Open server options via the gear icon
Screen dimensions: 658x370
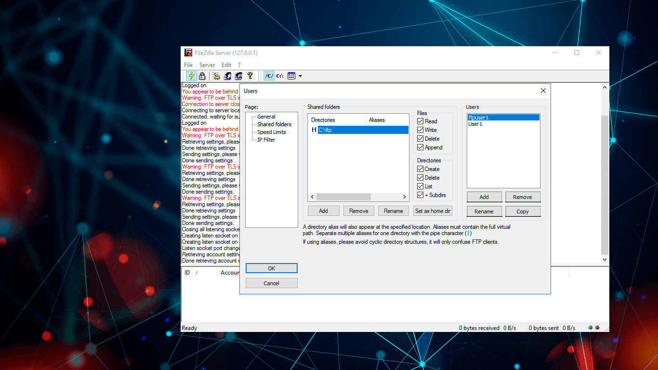(x=216, y=76)
